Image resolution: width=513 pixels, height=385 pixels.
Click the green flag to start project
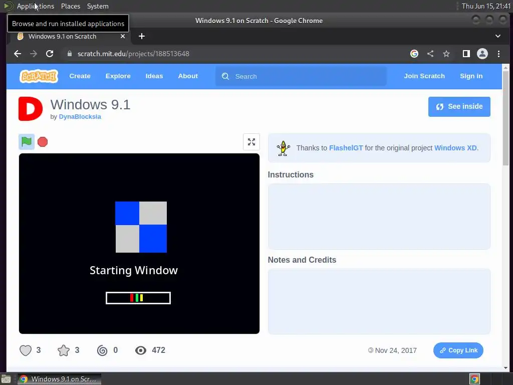click(x=27, y=142)
